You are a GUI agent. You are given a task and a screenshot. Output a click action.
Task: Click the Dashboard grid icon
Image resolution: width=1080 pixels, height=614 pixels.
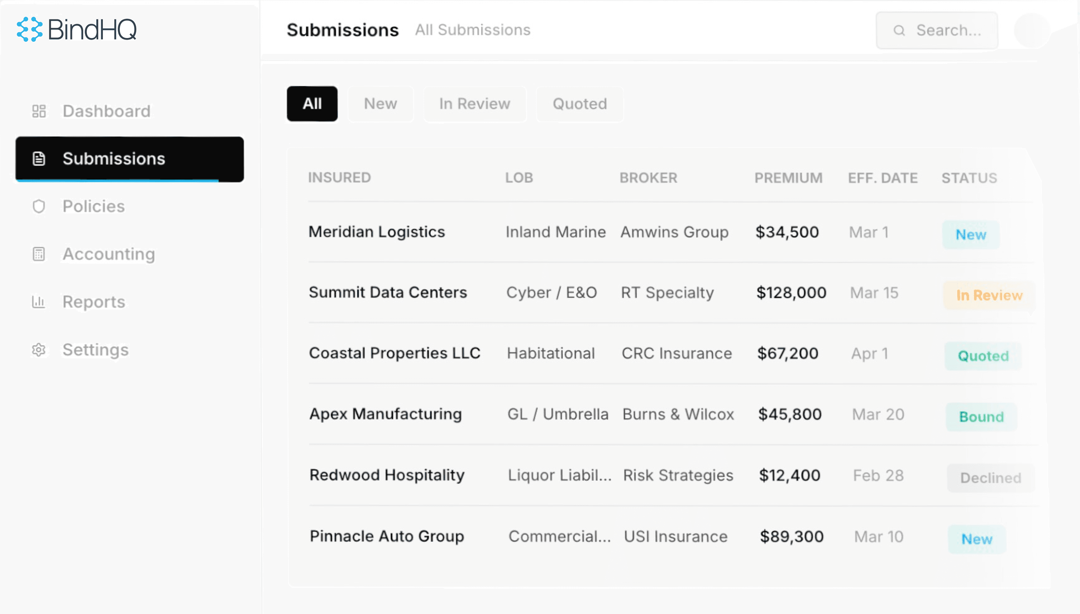tap(39, 111)
